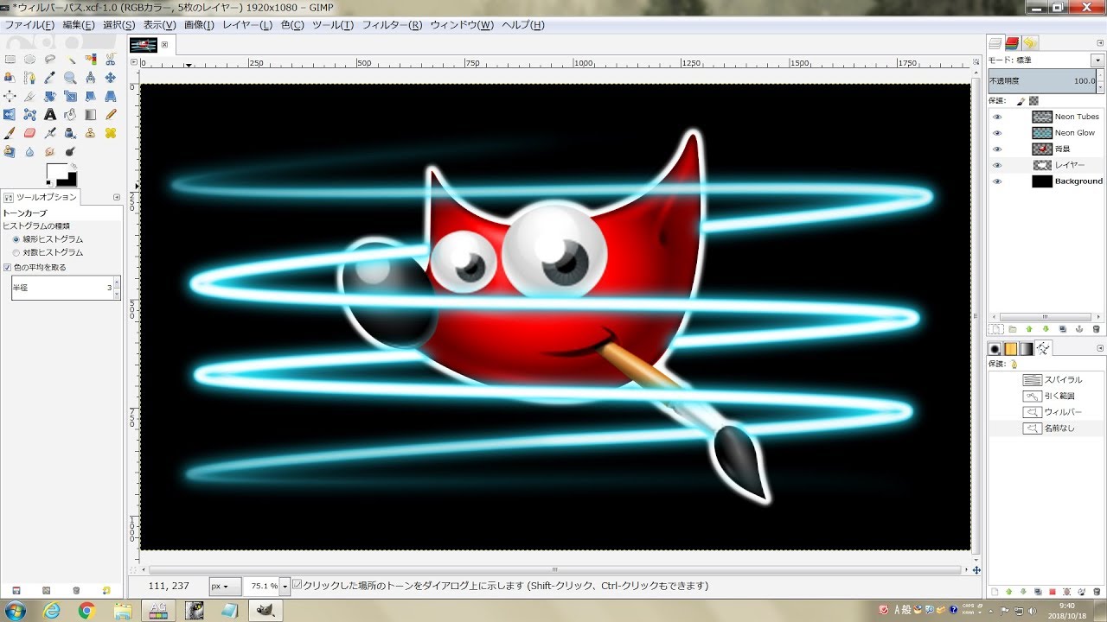The height and width of the screenshot is (622, 1107).
Task: Select the Select by Color tool
Action: [90, 59]
